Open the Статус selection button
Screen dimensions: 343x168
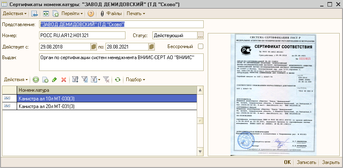[200, 36]
